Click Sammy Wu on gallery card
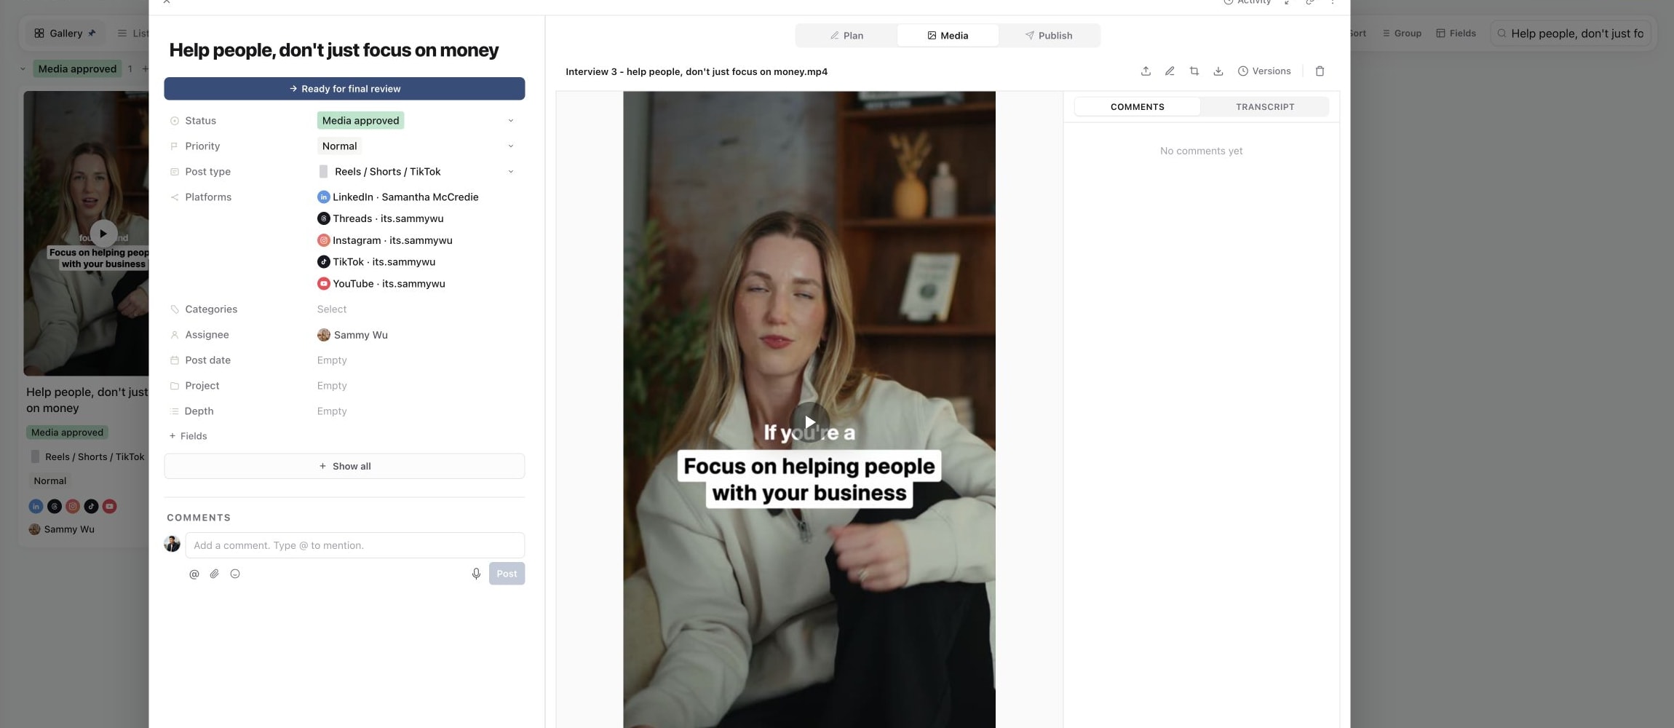The width and height of the screenshot is (1674, 728). tap(62, 529)
